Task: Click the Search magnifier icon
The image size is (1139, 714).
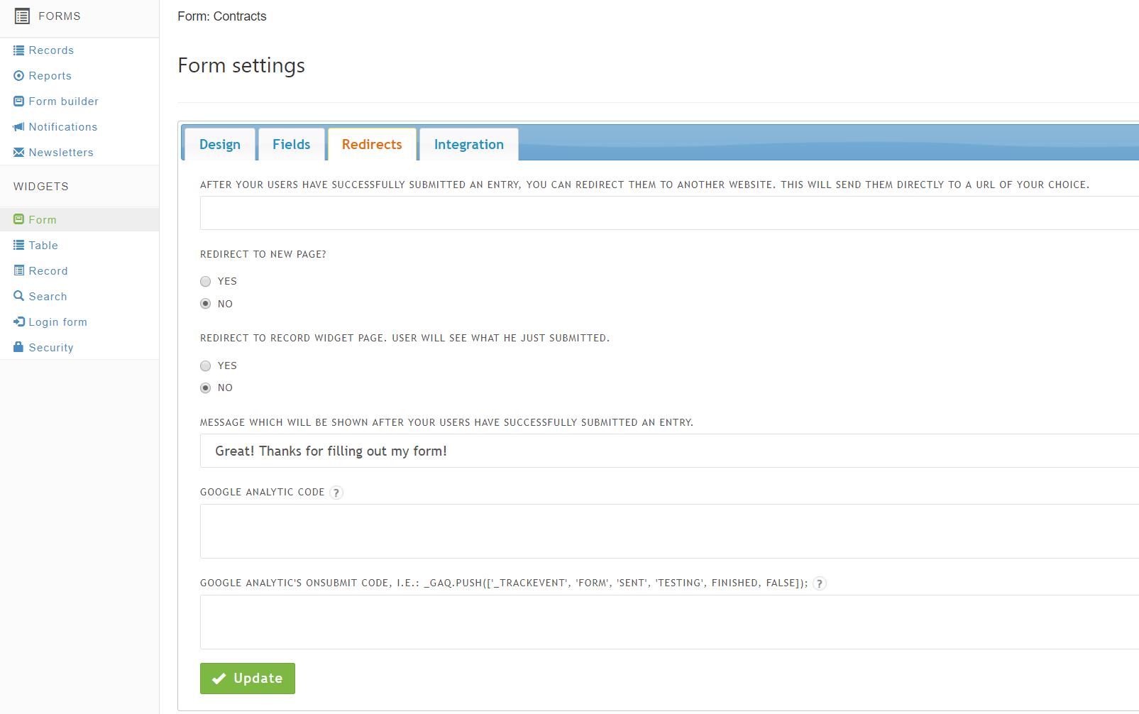Action: (x=18, y=296)
